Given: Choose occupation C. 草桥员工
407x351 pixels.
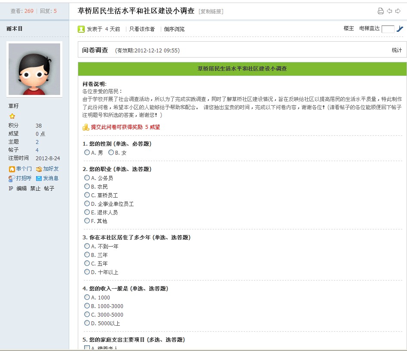Looking at the screenshot, I should (87, 195).
